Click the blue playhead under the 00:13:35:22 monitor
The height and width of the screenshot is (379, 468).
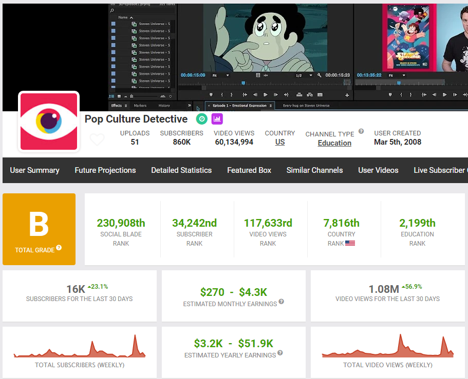399,83
